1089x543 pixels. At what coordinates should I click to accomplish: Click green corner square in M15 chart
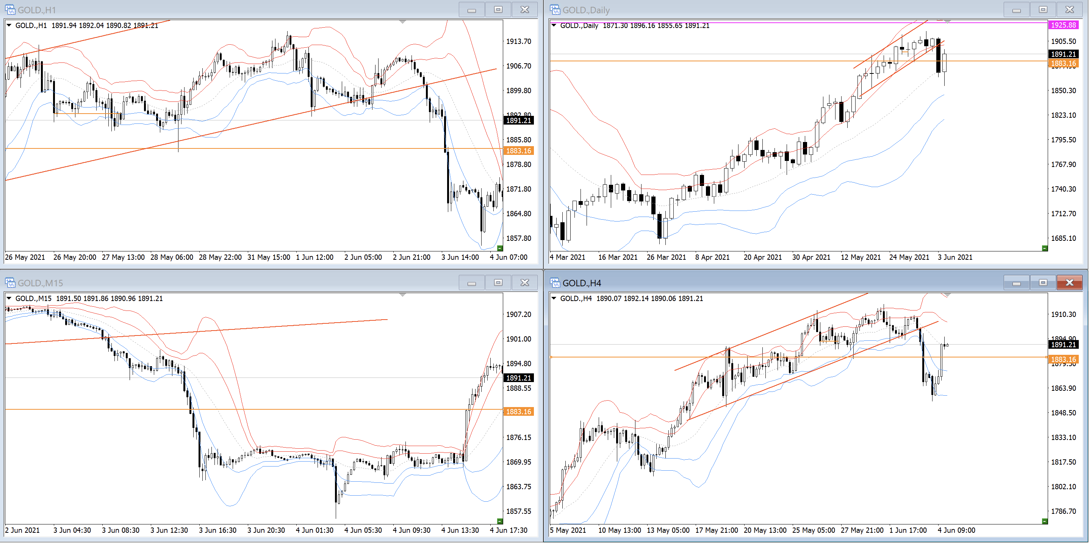500,521
